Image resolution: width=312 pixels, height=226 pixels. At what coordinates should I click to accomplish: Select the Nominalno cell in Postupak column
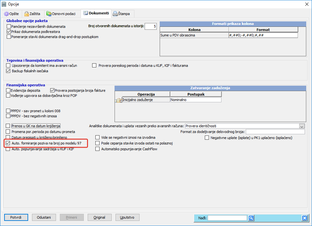195,100
